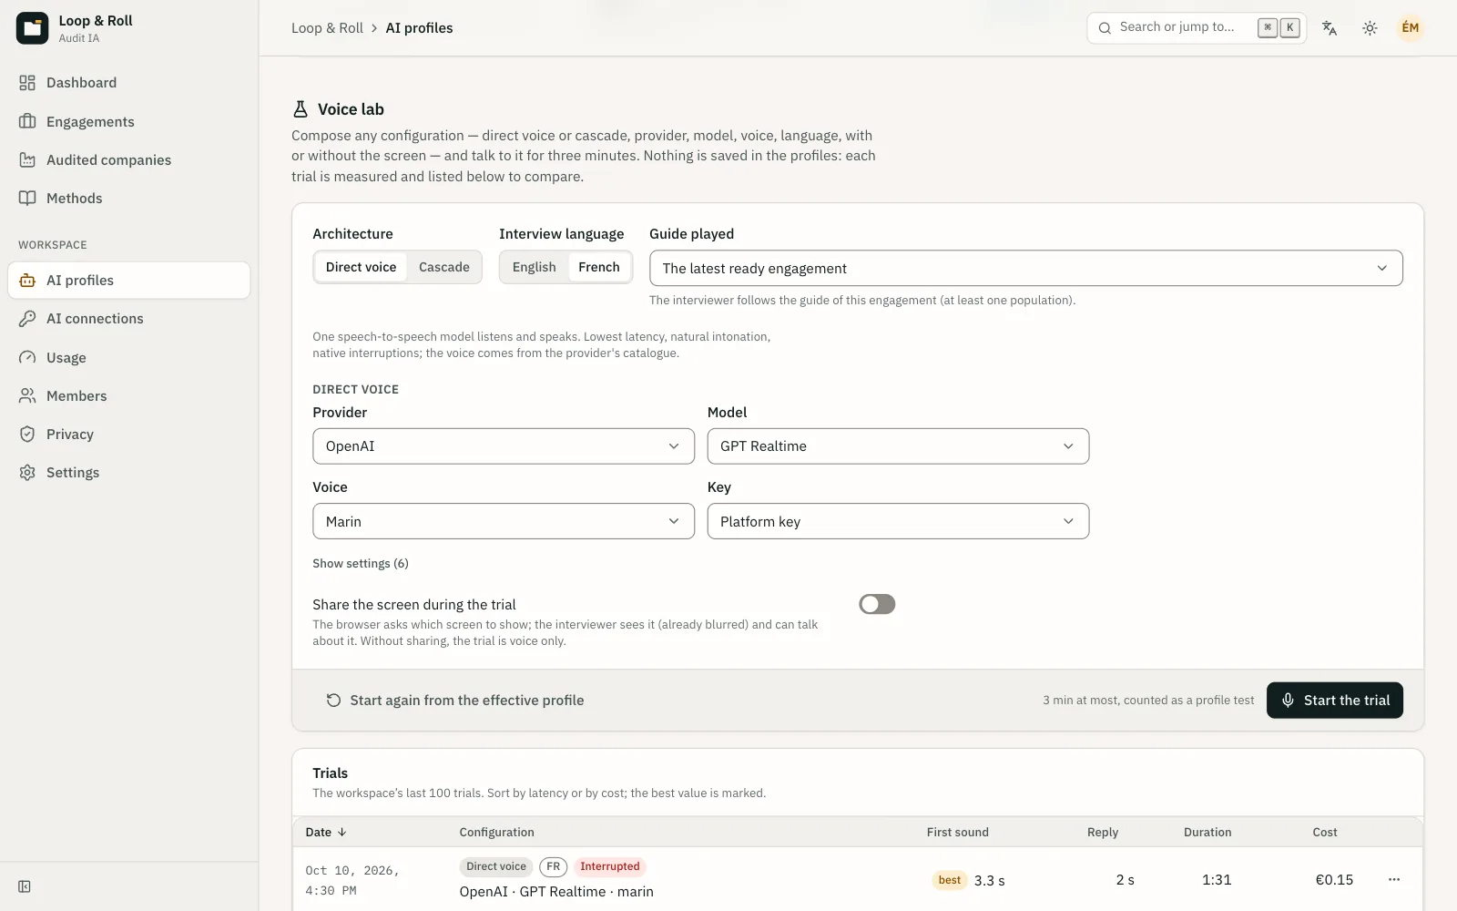Click the microphone icon on Start the trial

coord(1288,701)
